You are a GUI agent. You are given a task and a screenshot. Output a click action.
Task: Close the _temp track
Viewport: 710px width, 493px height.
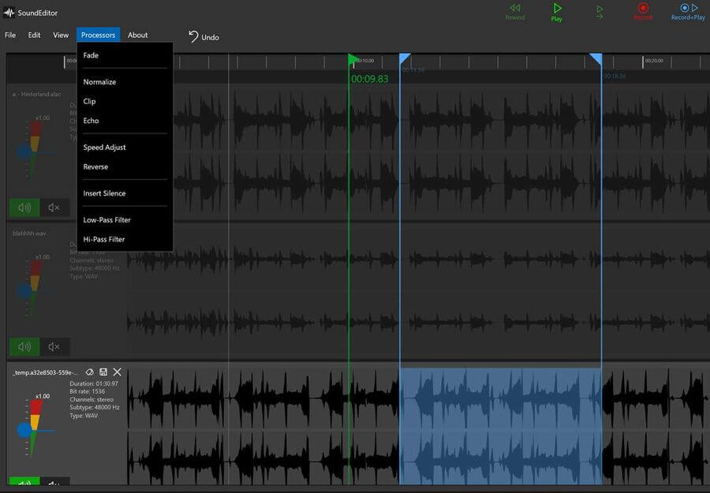click(x=118, y=372)
